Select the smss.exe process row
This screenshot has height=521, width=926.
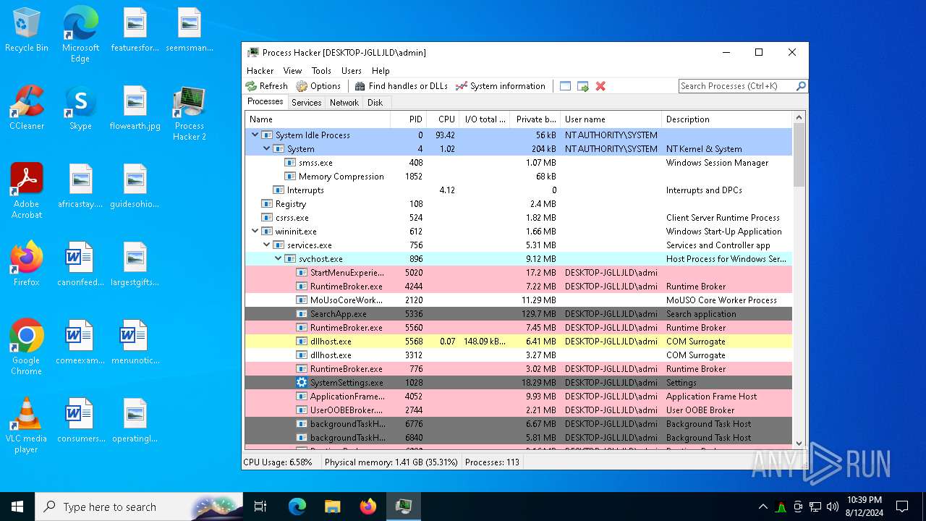click(x=519, y=163)
